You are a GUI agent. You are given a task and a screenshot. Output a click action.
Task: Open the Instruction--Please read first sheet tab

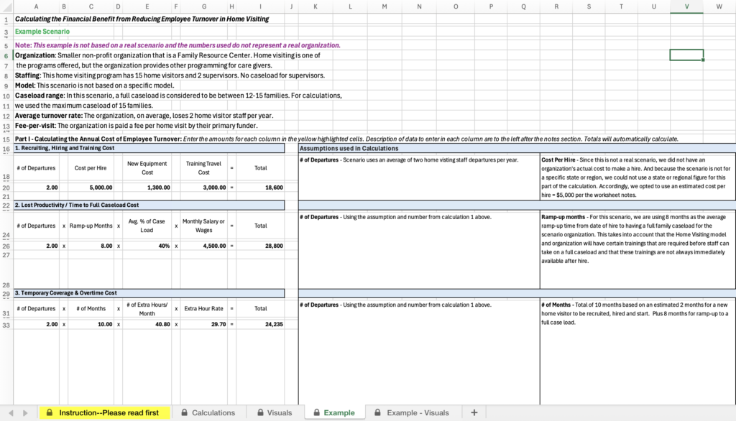[105, 412]
